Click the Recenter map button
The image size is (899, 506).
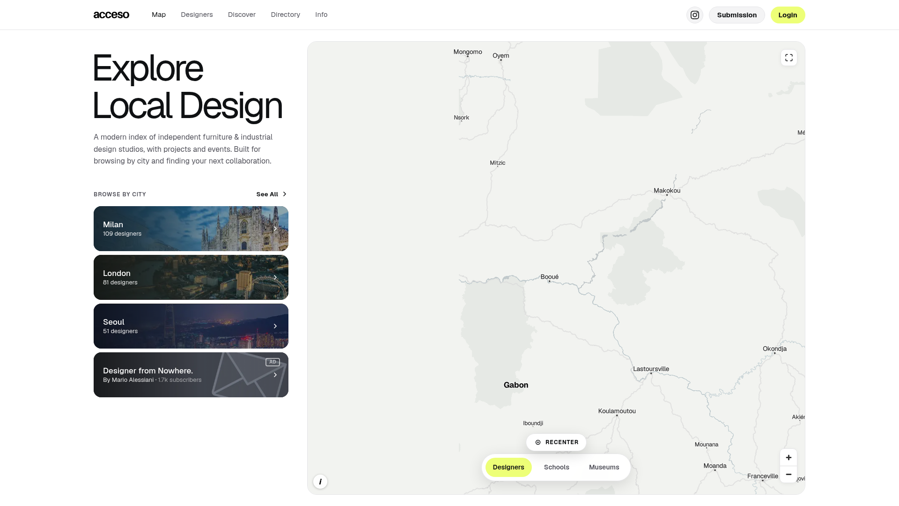556,442
